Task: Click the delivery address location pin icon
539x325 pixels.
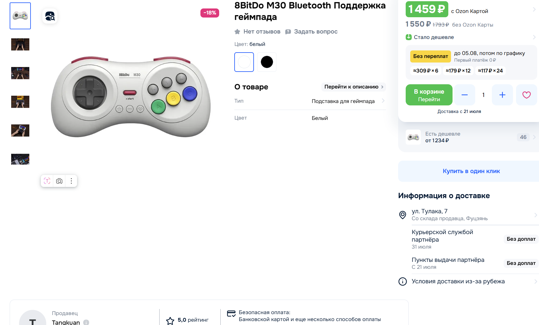Action: point(402,215)
